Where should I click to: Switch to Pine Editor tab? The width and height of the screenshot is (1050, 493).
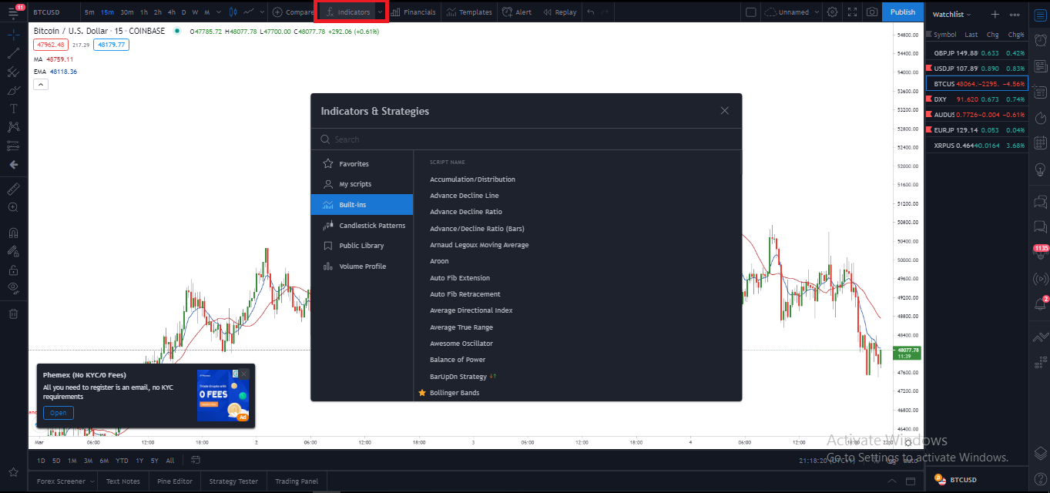coord(175,481)
